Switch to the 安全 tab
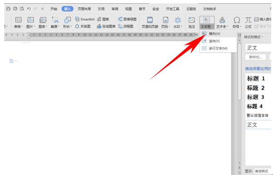The image size is (273, 175). pyautogui.click(x=156, y=9)
